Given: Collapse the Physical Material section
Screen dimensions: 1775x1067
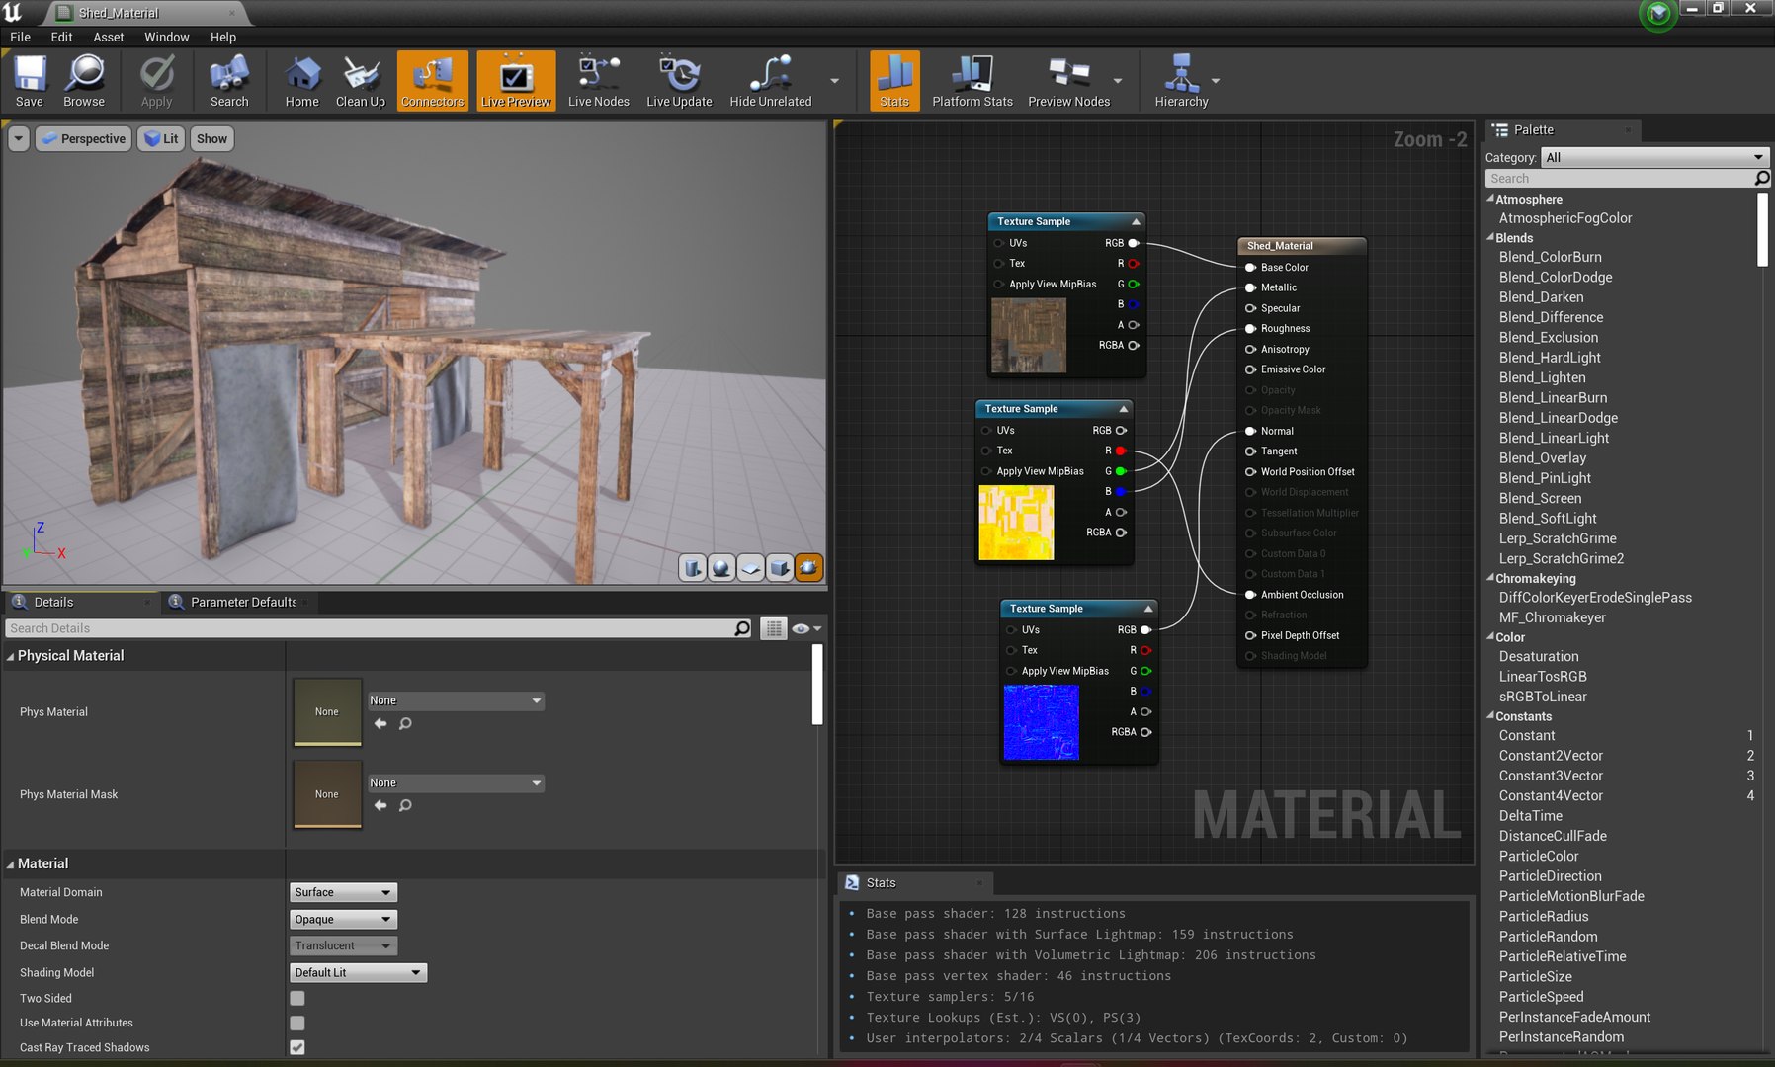Looking at the screenshot, I should [11, 656].
